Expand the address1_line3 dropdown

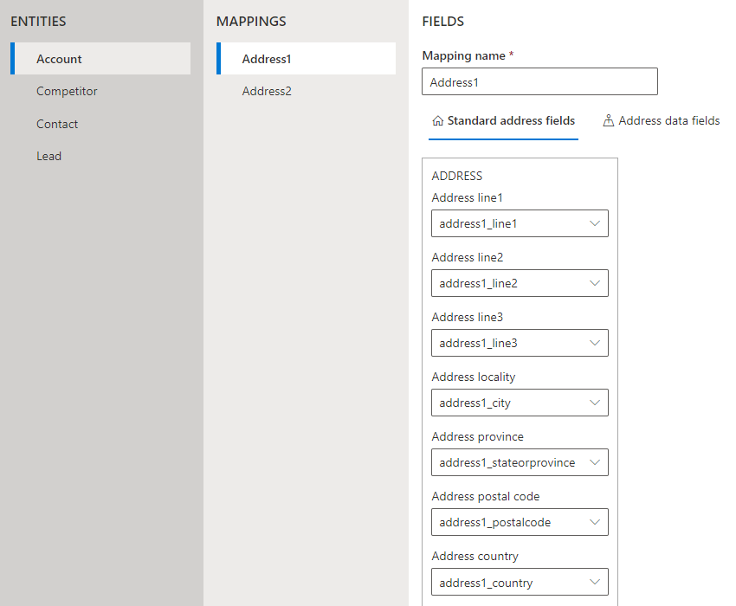(595, 342)
